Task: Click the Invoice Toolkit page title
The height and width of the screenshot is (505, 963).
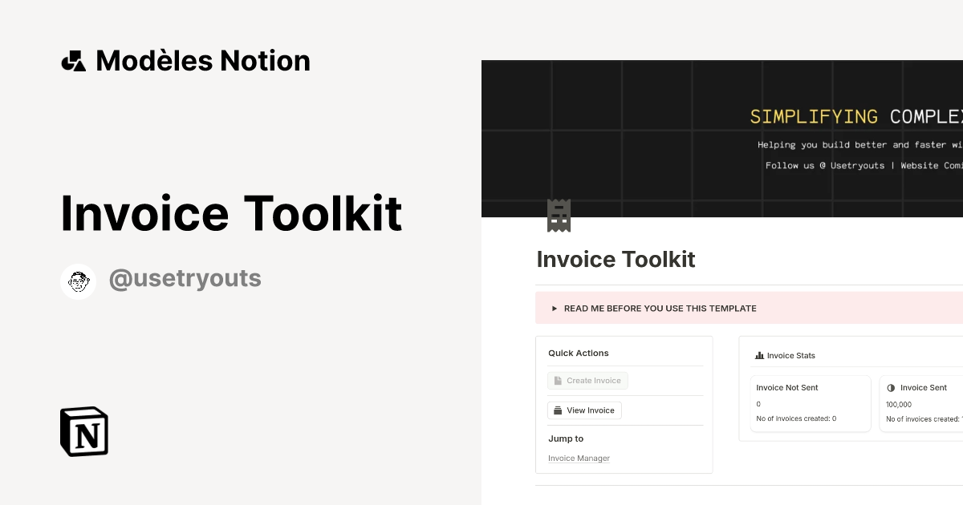Action: 616,259
